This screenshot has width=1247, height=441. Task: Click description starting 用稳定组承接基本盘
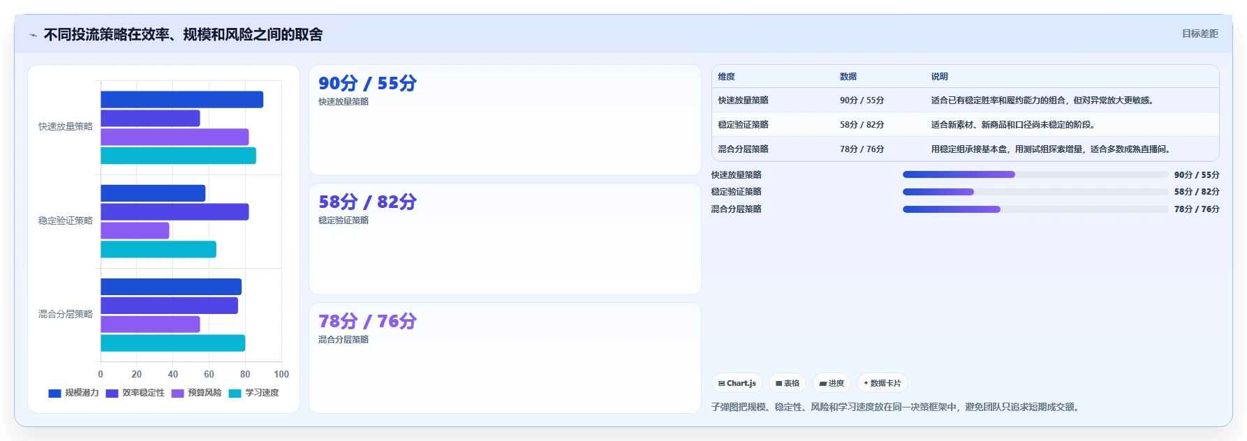click(x=1052, y=149)
